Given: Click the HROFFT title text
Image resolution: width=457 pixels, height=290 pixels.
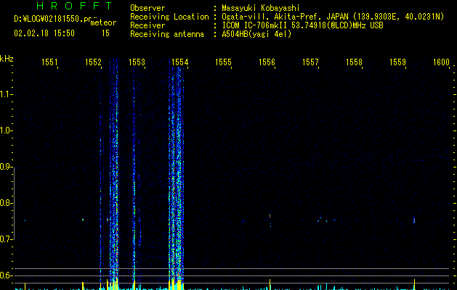Looking at the screenshot, I should pyautogui.click(x=74, y=6).
